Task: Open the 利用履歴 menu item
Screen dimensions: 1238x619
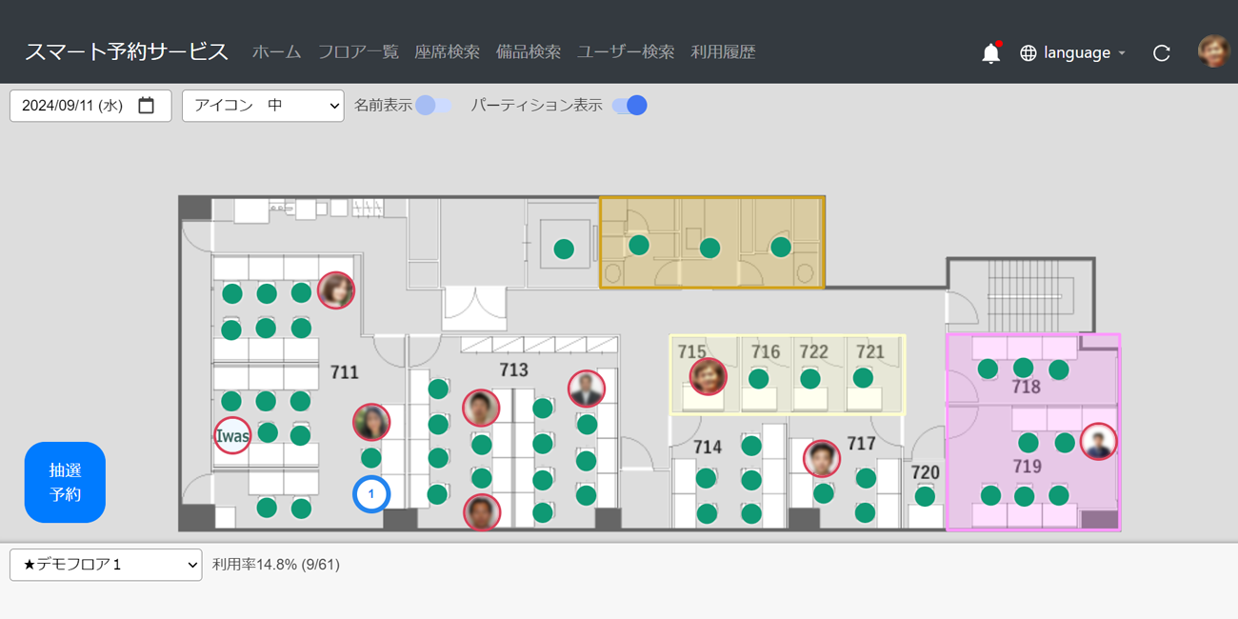Action: [723, 52]
